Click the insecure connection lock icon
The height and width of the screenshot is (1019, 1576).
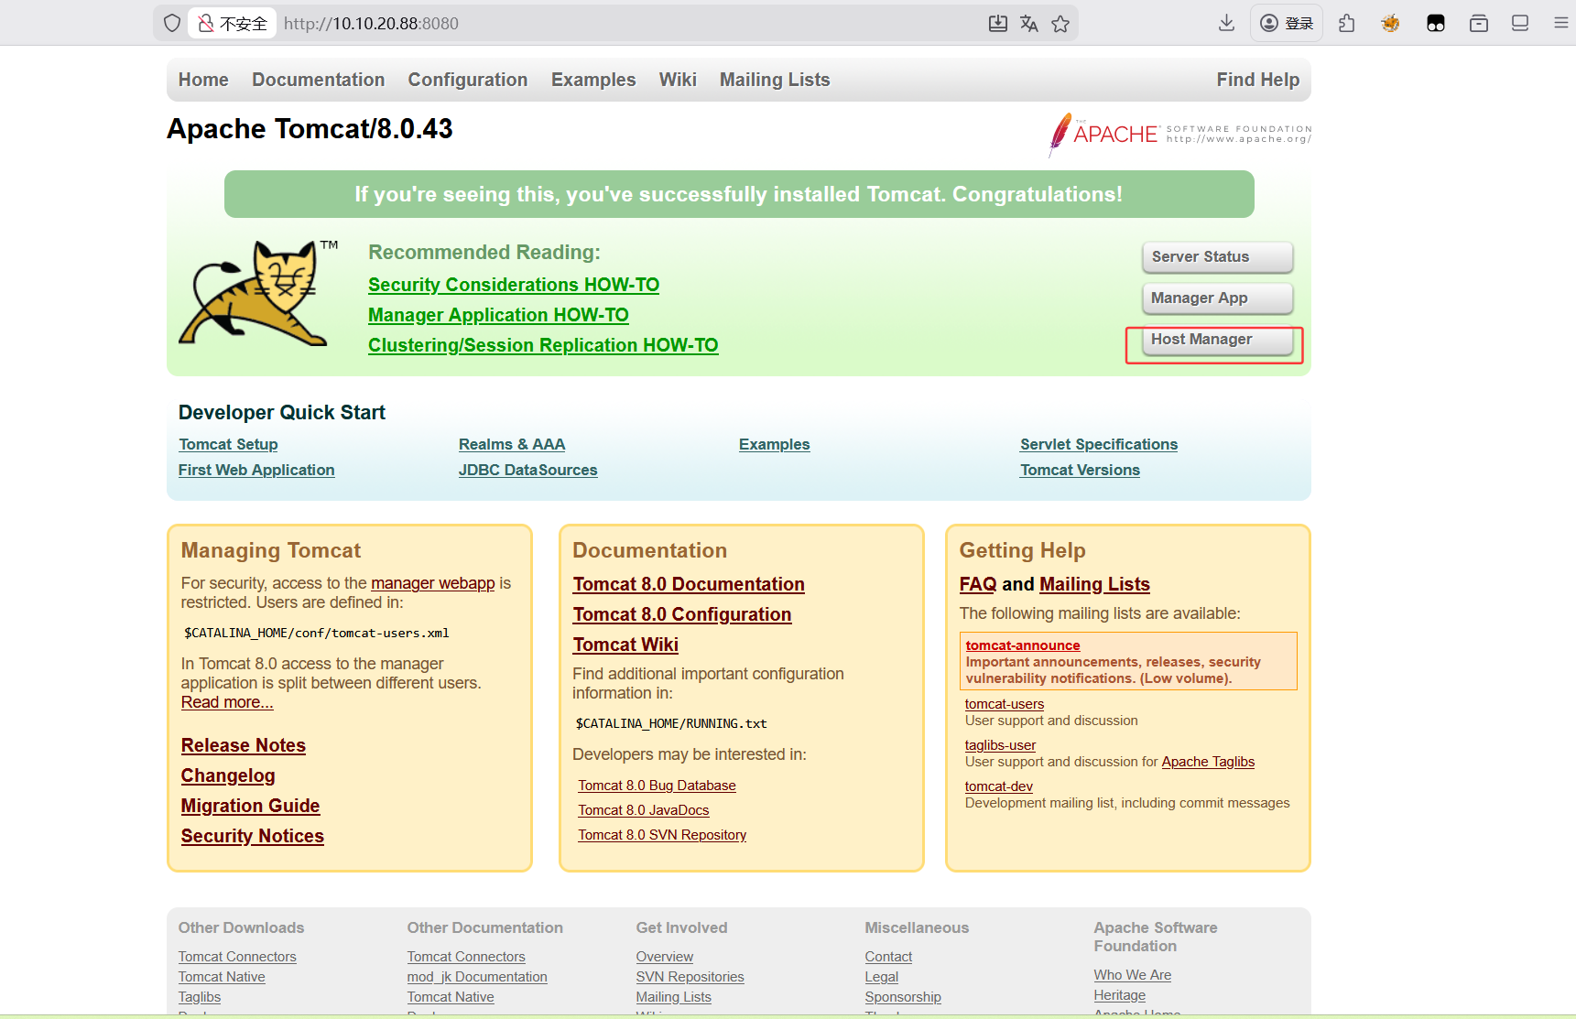click(207, 24)
